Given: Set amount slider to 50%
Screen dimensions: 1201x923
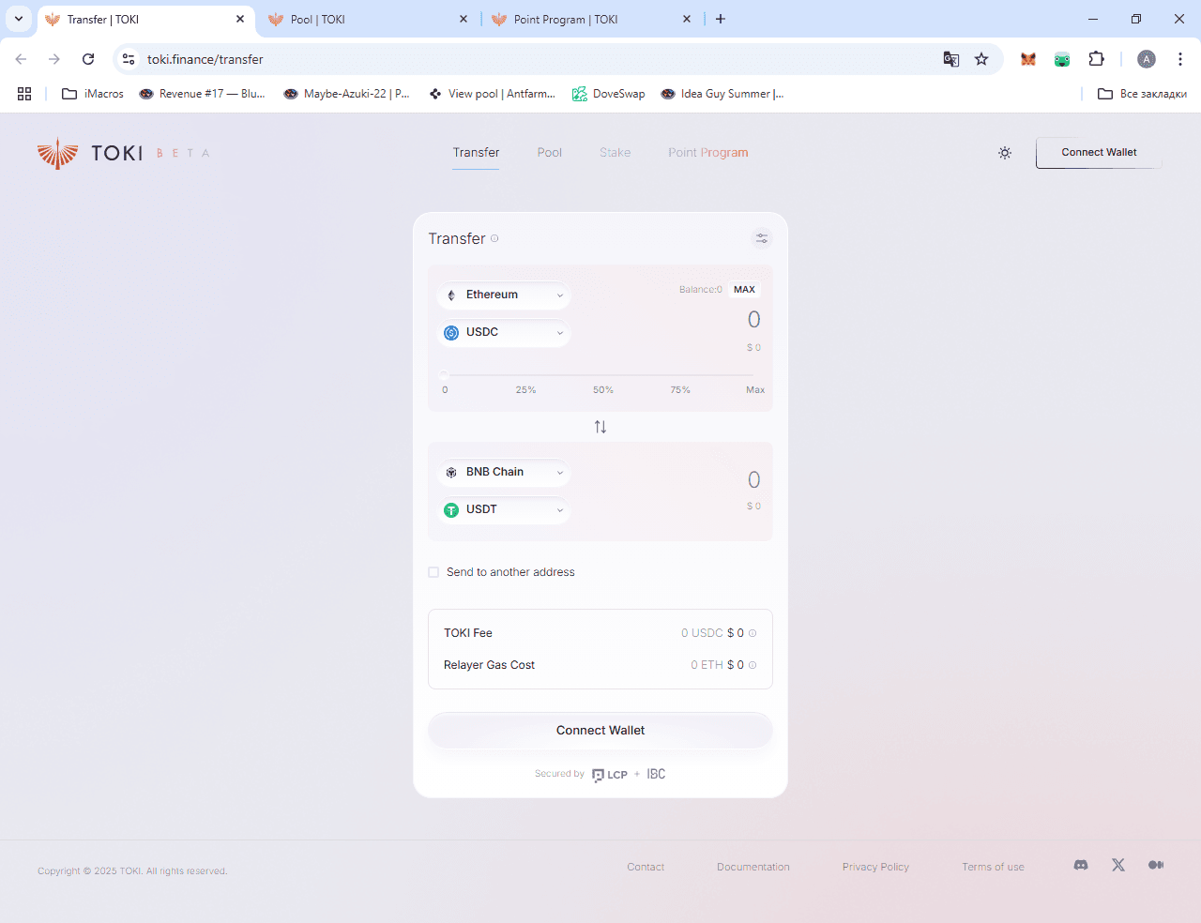Looking at the screenshot, I should (x=603, y=390).
